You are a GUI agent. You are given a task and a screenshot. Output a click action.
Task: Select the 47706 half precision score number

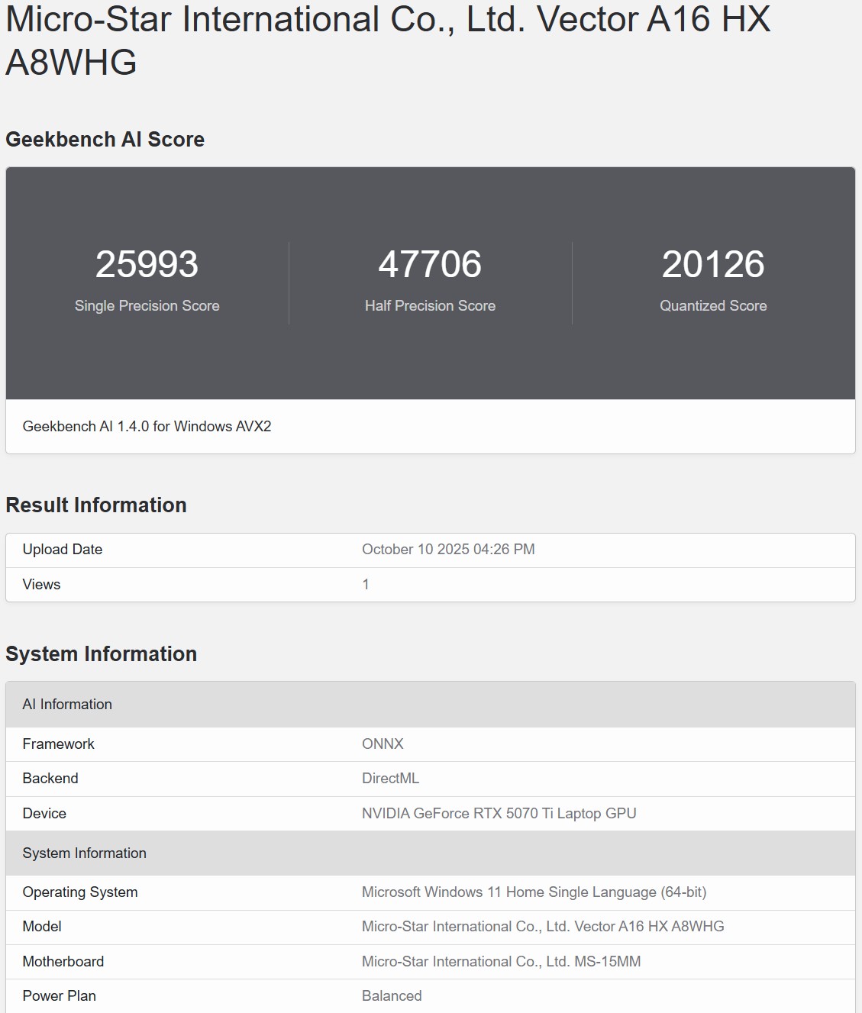tap(430, 265)
